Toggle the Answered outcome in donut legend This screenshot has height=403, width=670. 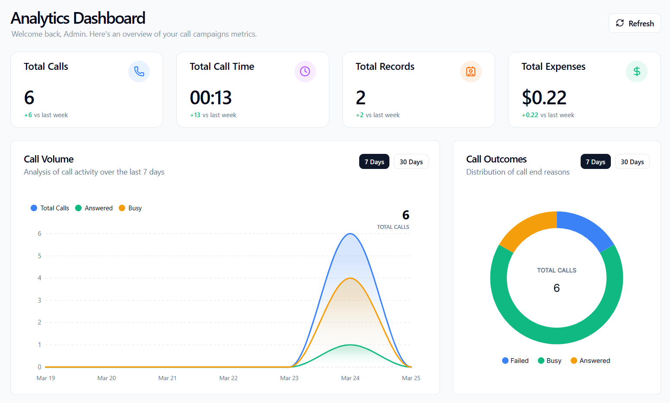point(590,360)
